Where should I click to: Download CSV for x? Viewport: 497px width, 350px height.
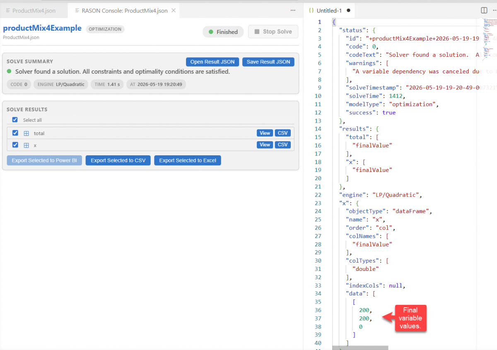[283, 145]
